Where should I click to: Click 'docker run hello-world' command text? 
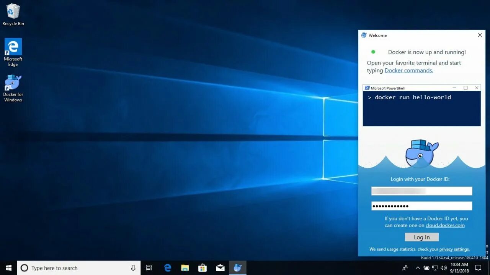(x=413, y=97)
